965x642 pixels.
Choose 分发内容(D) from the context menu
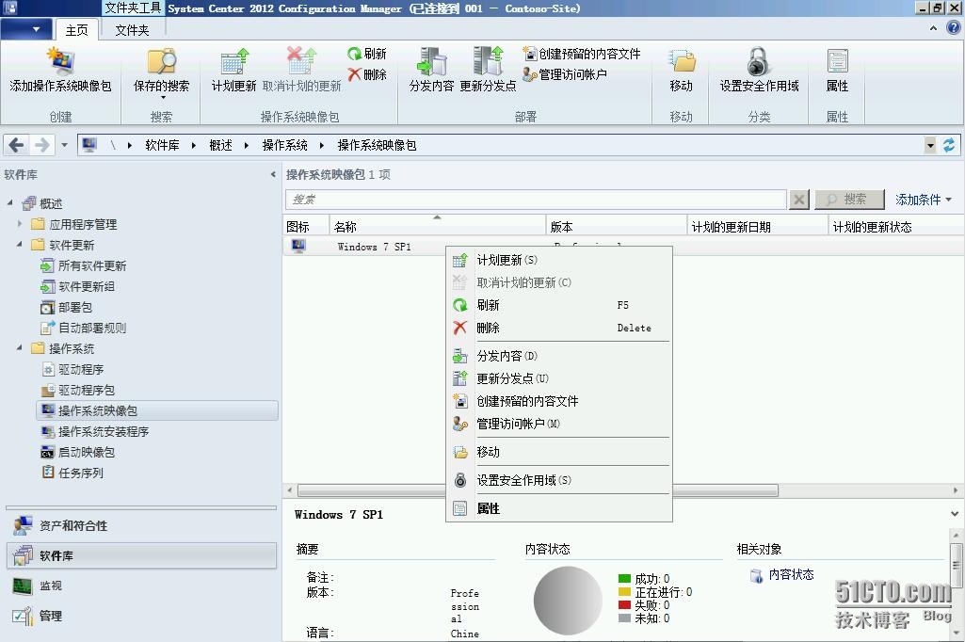pyautogui.click(x=559, y=356)
